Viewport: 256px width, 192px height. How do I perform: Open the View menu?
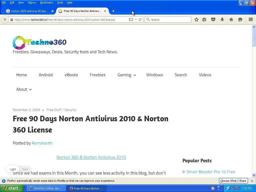(21, 2)
